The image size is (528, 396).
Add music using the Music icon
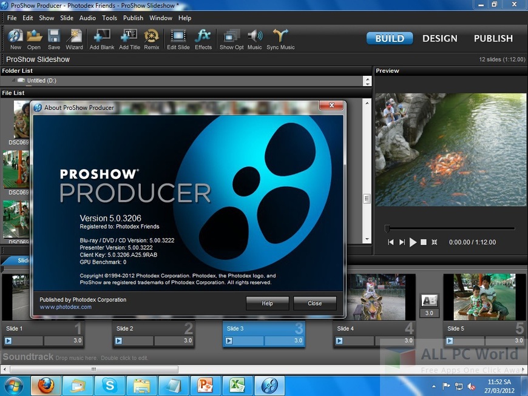pos(254,39)
